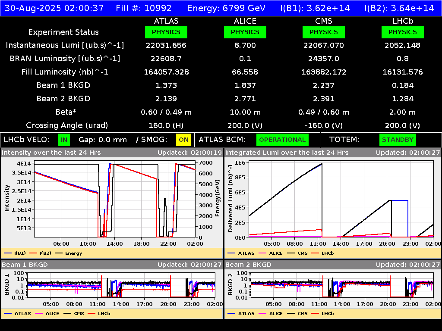Click the LHCb PHYSICS status indicator
442x331 pixels.
(x=403, y=32)
